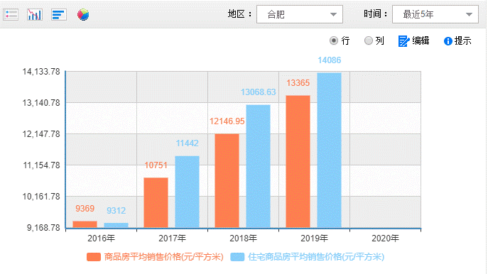Click the arrow of the 最近5年 dropdown
The image size is (488, 274).
click(x=469, y=14)
